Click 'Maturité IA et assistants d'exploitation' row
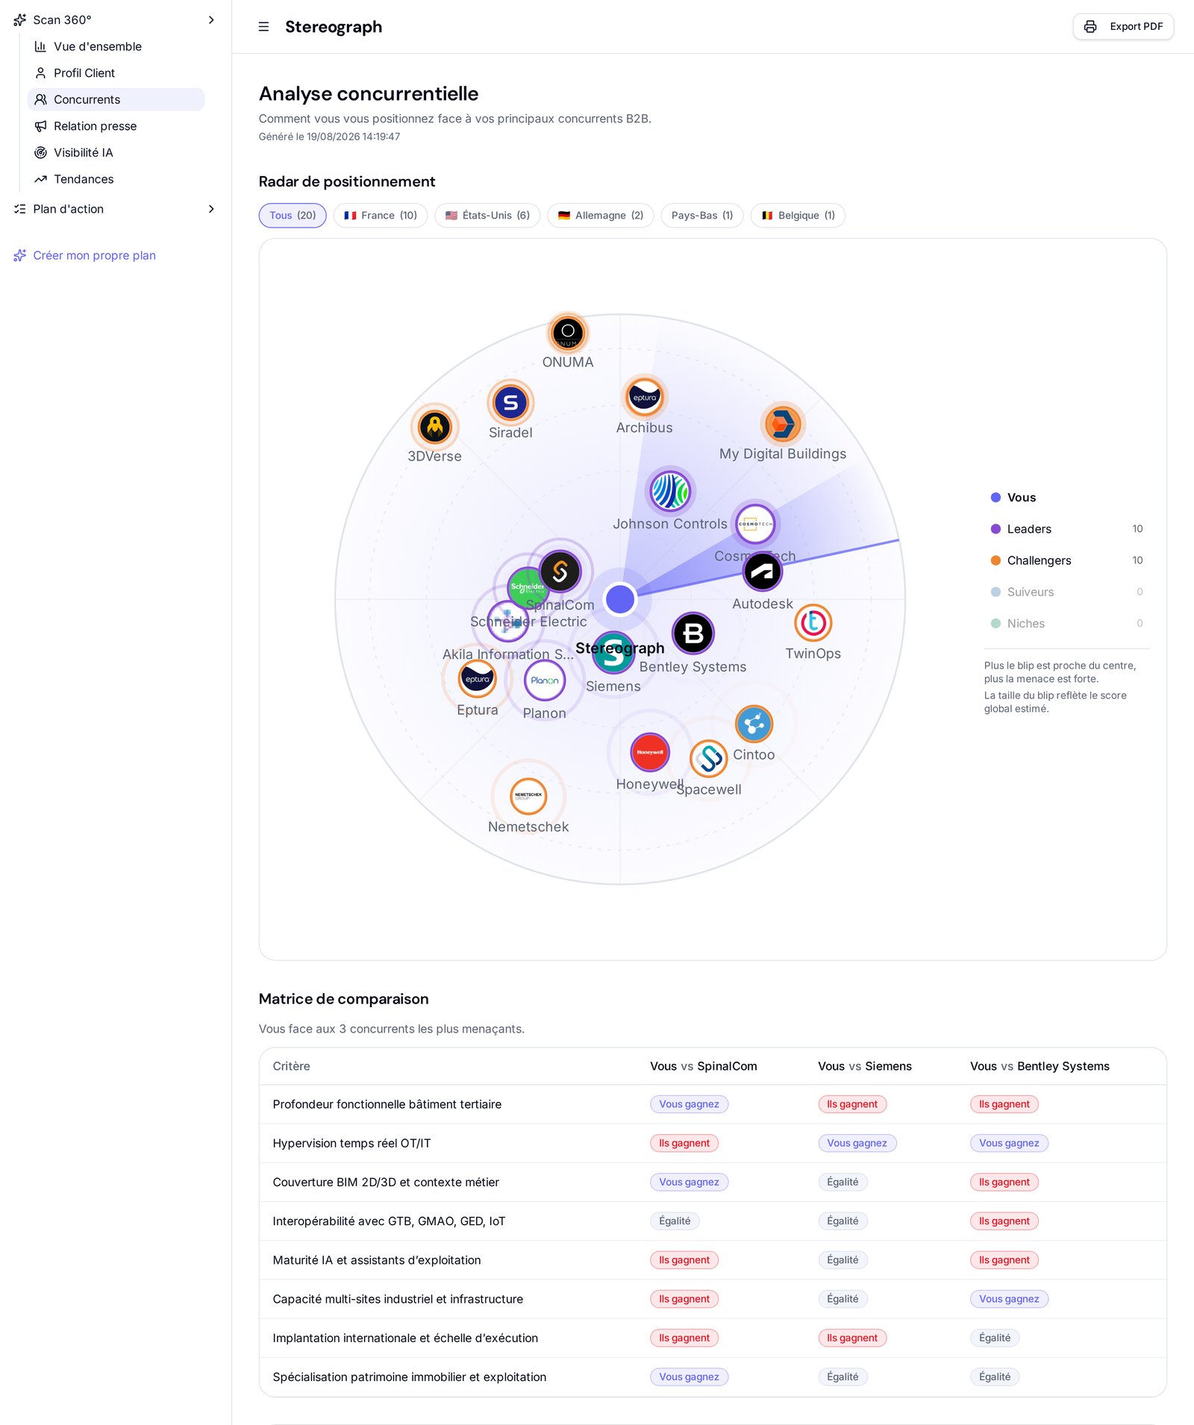This screenshot has height=1425, width=1194. click(x=713, y=1260)
